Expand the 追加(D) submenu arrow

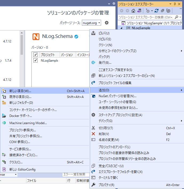pyautogui.click(x=182, y=90)
